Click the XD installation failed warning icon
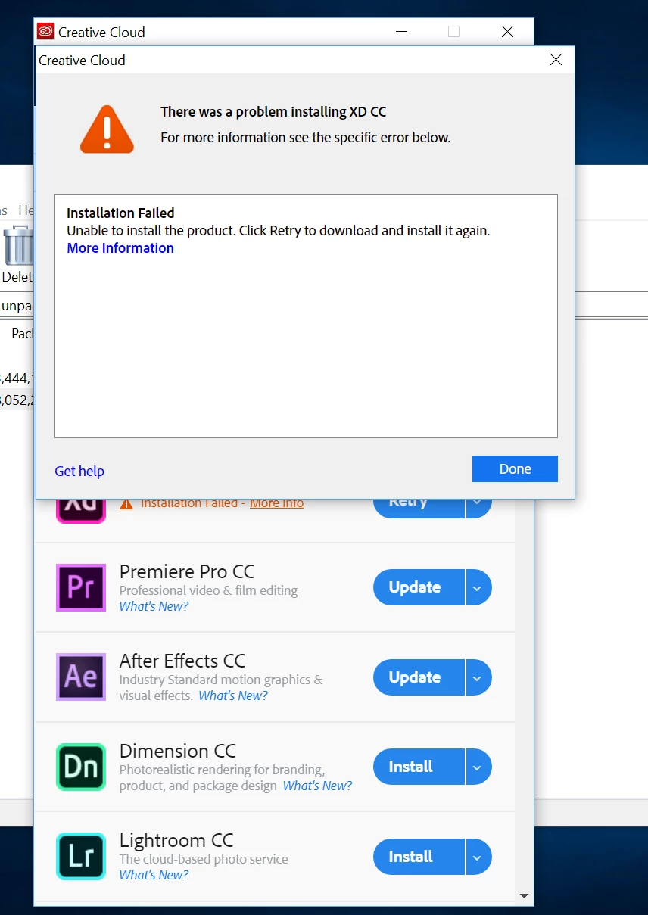 pyautogui.click(x=126, y=504)
